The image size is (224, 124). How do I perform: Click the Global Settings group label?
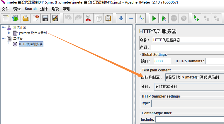(154, 55)
